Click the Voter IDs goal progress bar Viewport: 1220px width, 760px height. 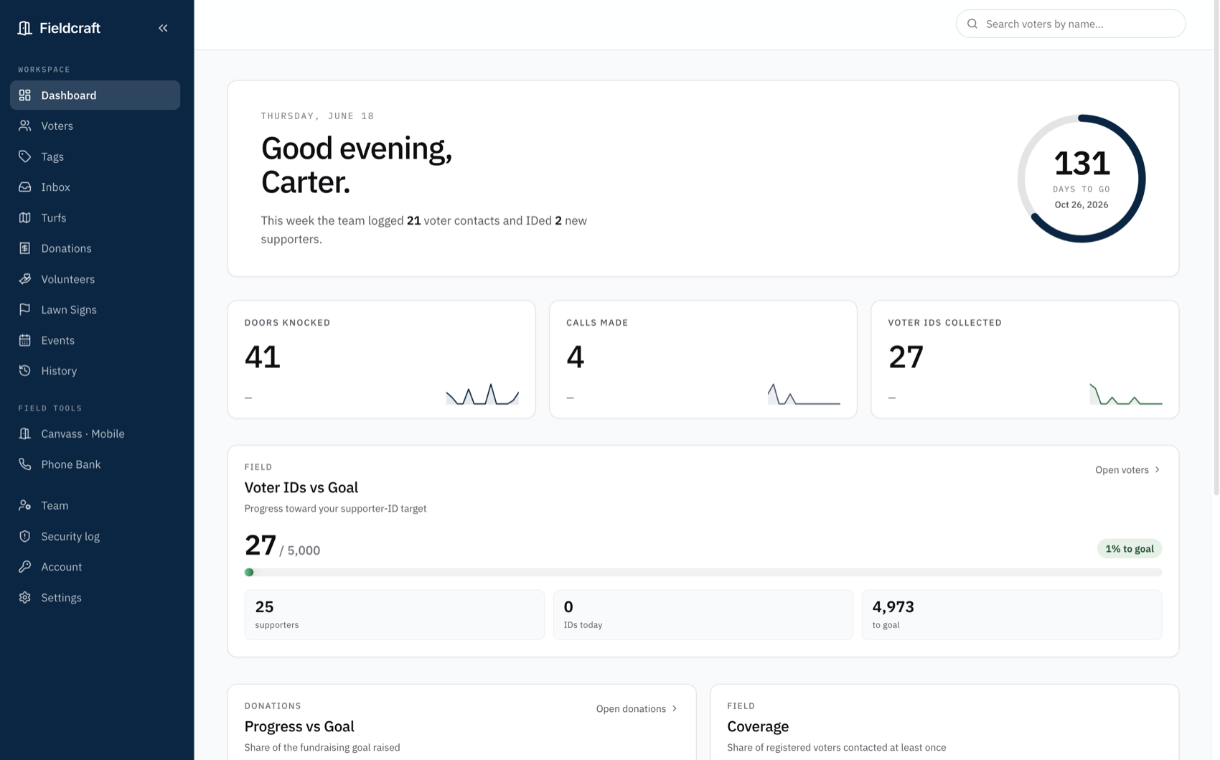pos(703,573)
